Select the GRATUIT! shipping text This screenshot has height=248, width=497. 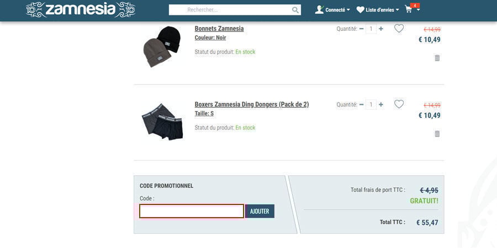(x=424, y=201)
